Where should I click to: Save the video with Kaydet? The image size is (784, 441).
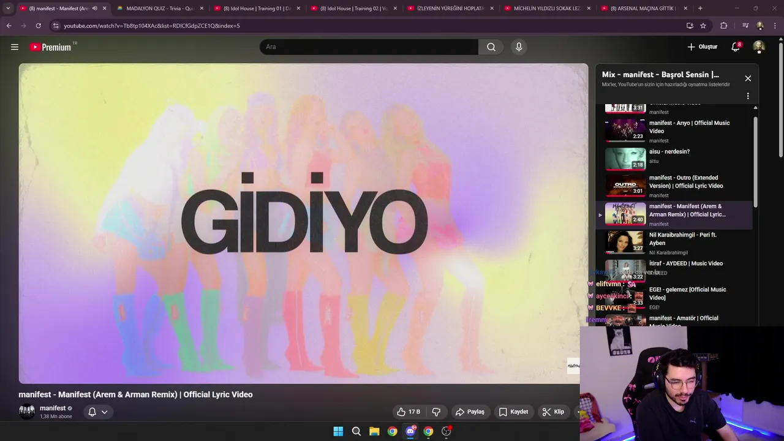(x=513, y=412)
